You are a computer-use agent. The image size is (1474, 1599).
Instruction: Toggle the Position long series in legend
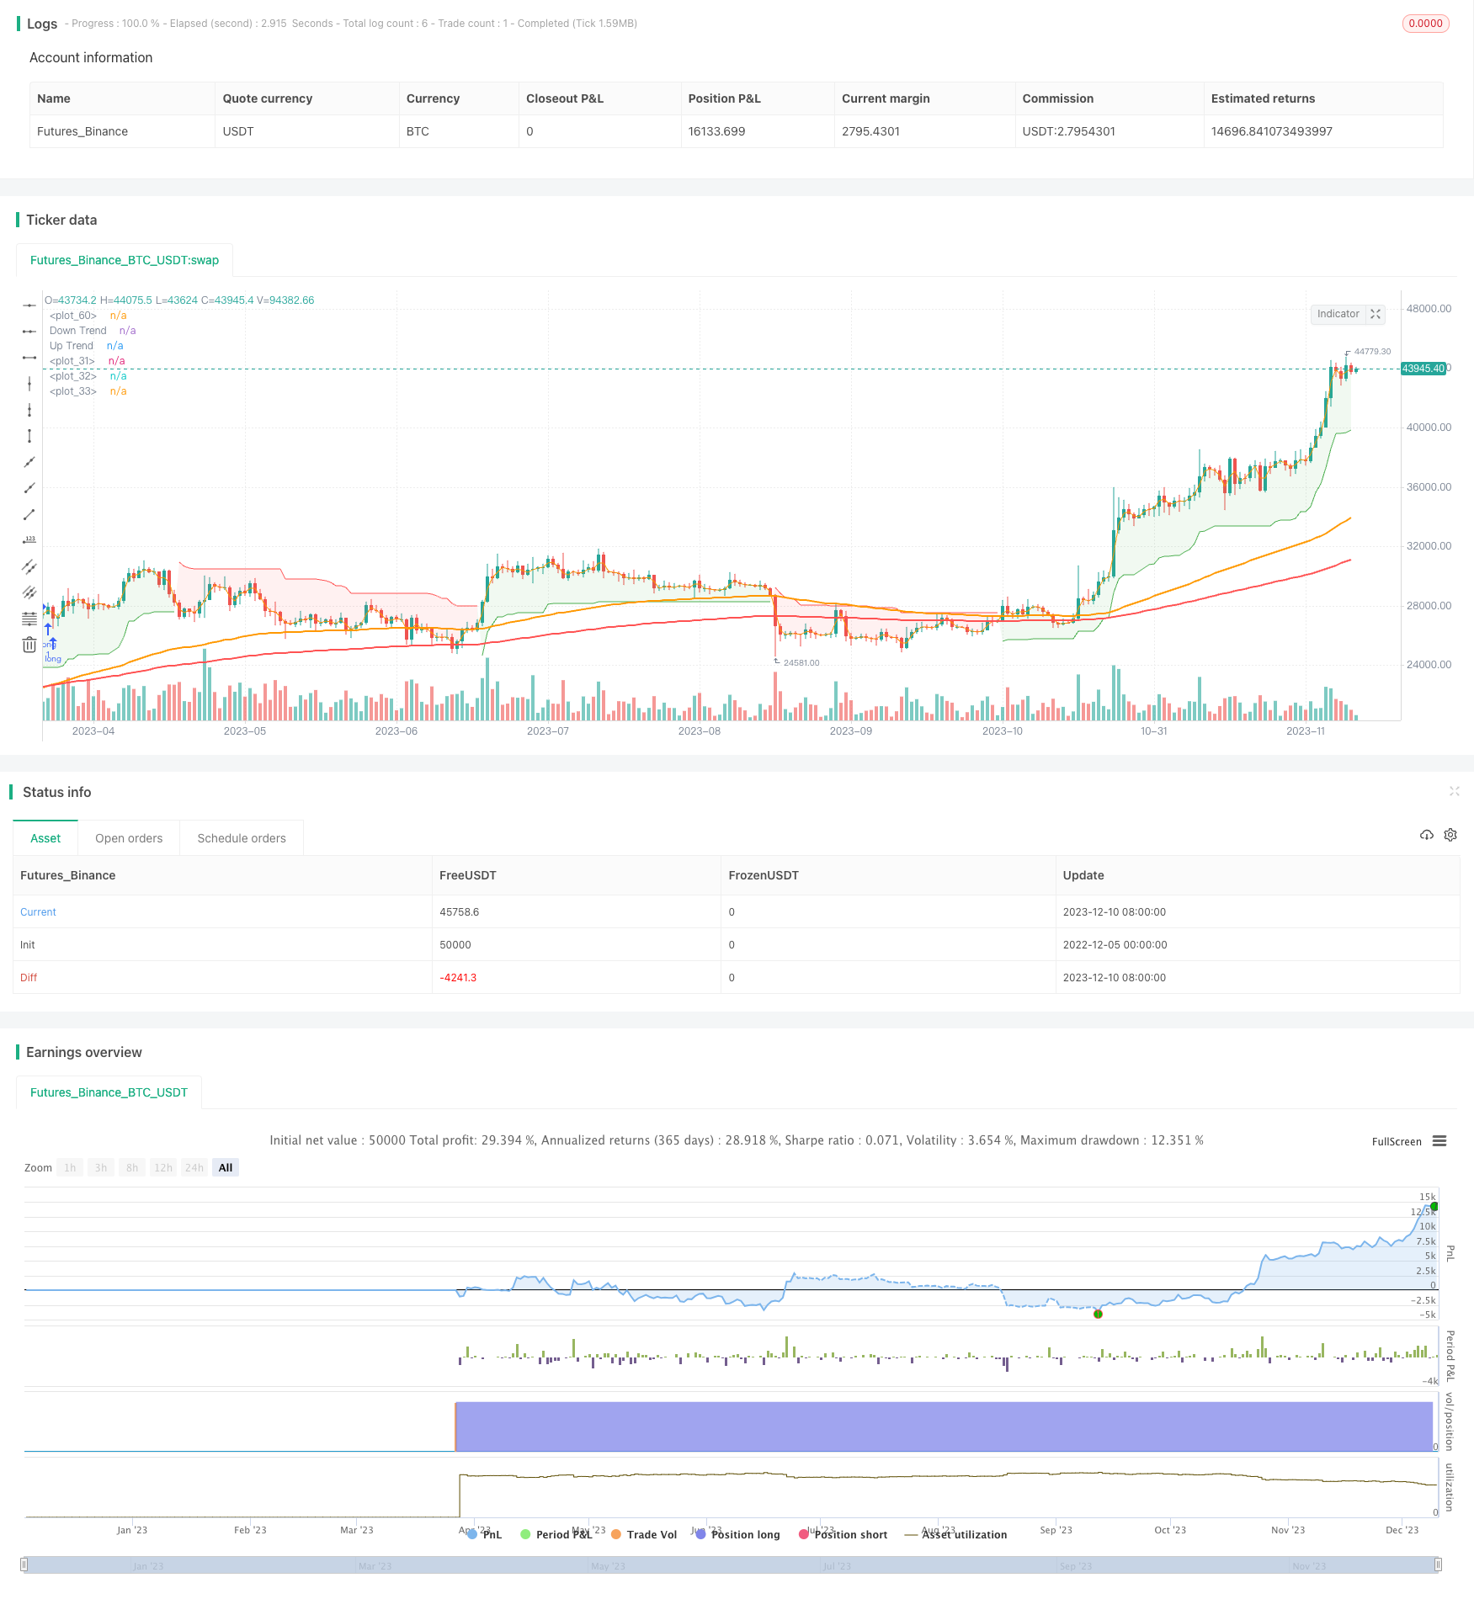737,1534
